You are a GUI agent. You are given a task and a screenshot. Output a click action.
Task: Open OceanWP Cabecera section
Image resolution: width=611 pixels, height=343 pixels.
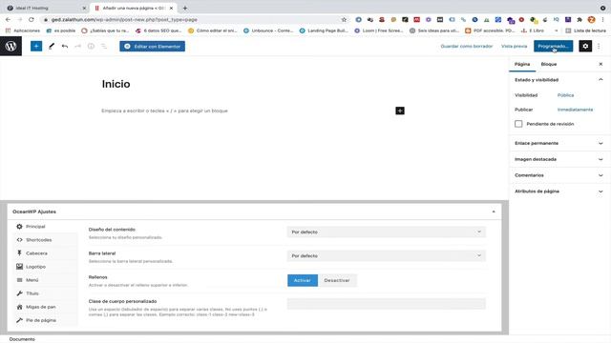(36, 253)
